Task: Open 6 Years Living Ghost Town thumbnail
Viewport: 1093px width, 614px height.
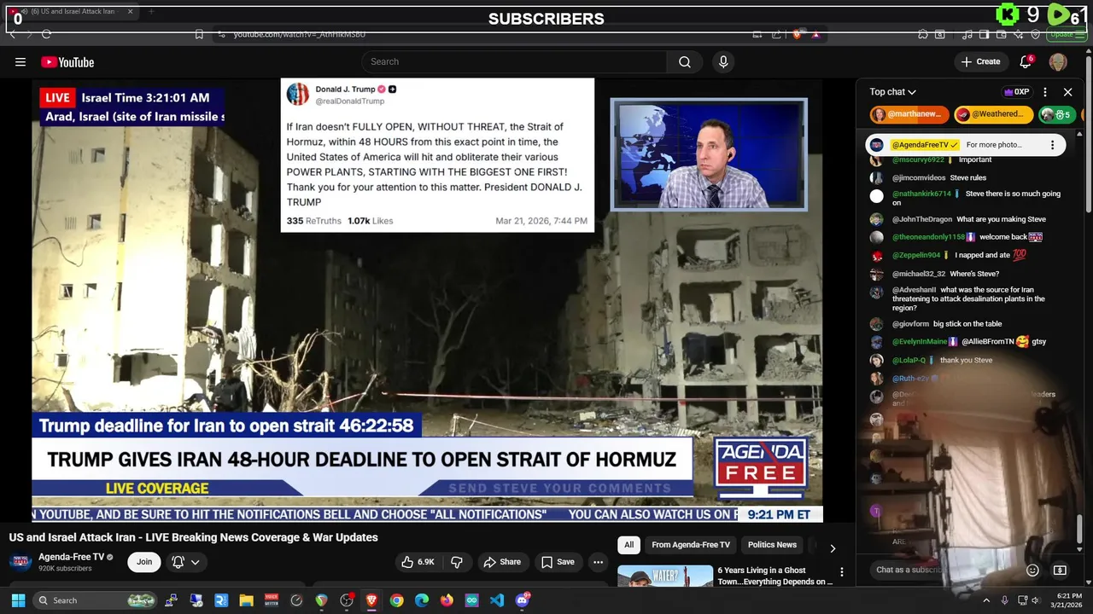Action: 665,576
